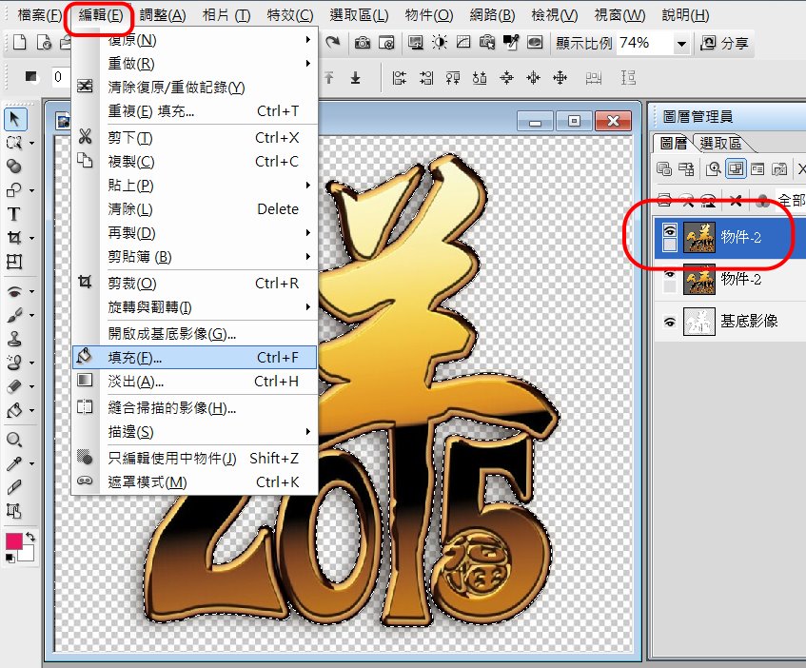Click the align left edges icon
Viewport: 806px width, 668px height.
point(399,78)
